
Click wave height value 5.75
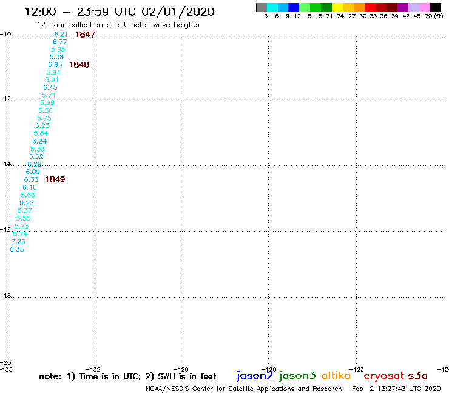pyautogui.click(x=44, y=118)
